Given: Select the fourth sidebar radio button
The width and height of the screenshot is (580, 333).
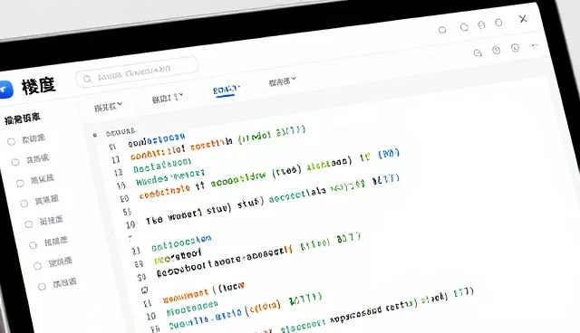Looking at the screenshot, I should tap(24, 204).
